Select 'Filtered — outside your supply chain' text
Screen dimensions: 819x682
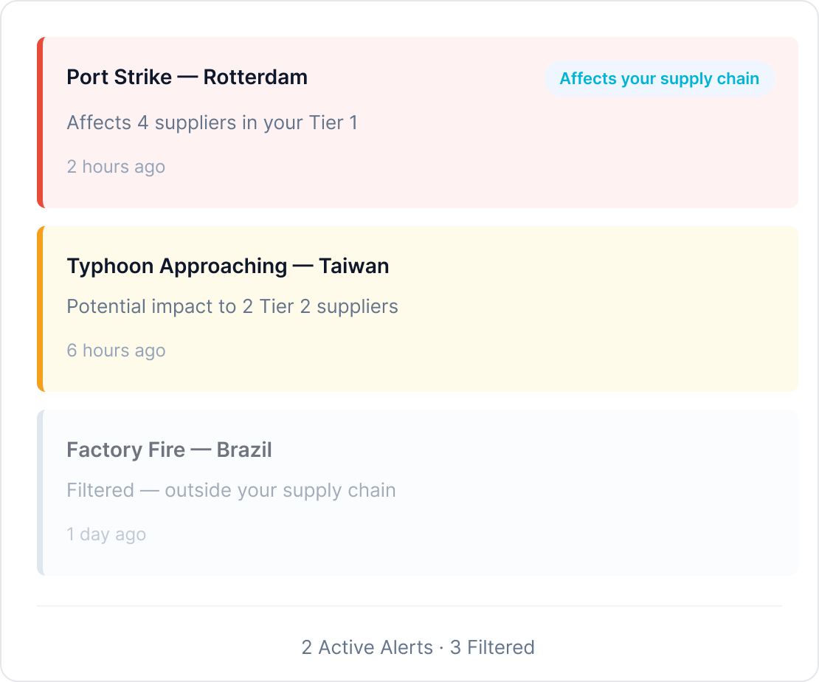pyautogui.click(x=231, y=491)
